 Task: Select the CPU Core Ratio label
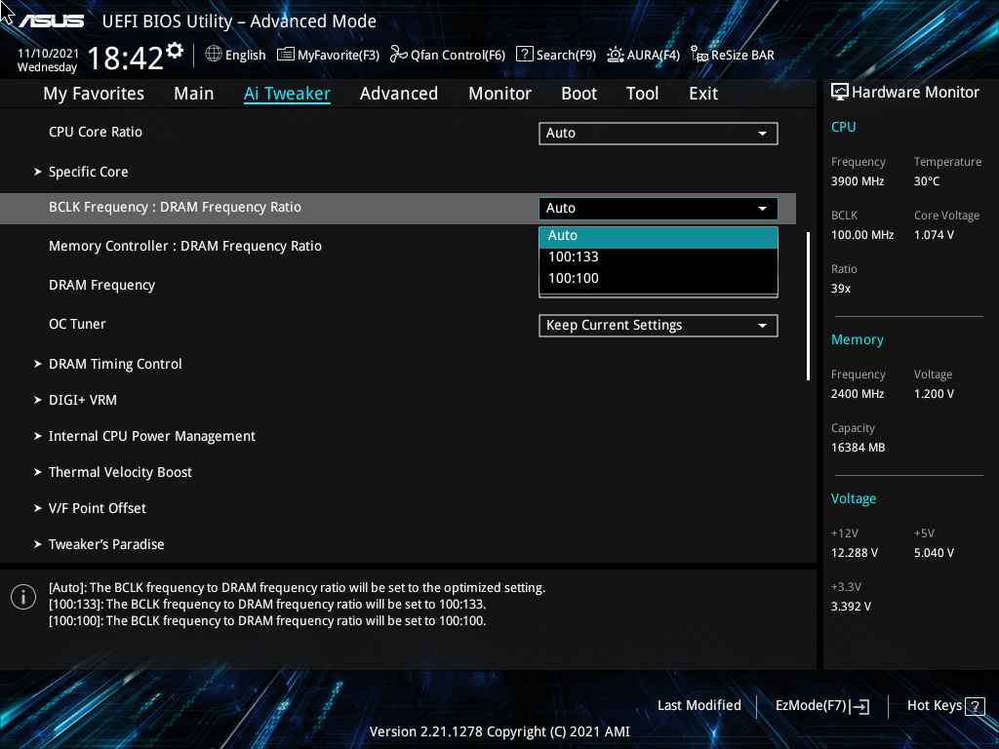96,132
